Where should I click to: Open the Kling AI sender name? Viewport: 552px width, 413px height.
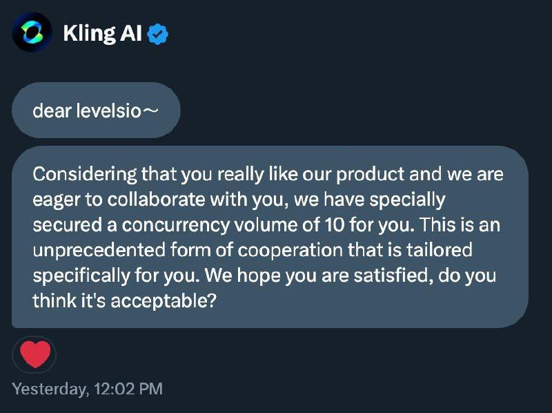click(103, 32)
